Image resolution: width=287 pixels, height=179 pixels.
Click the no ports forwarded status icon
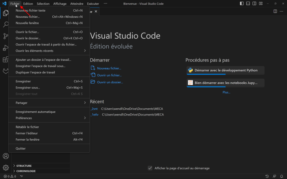22,176
